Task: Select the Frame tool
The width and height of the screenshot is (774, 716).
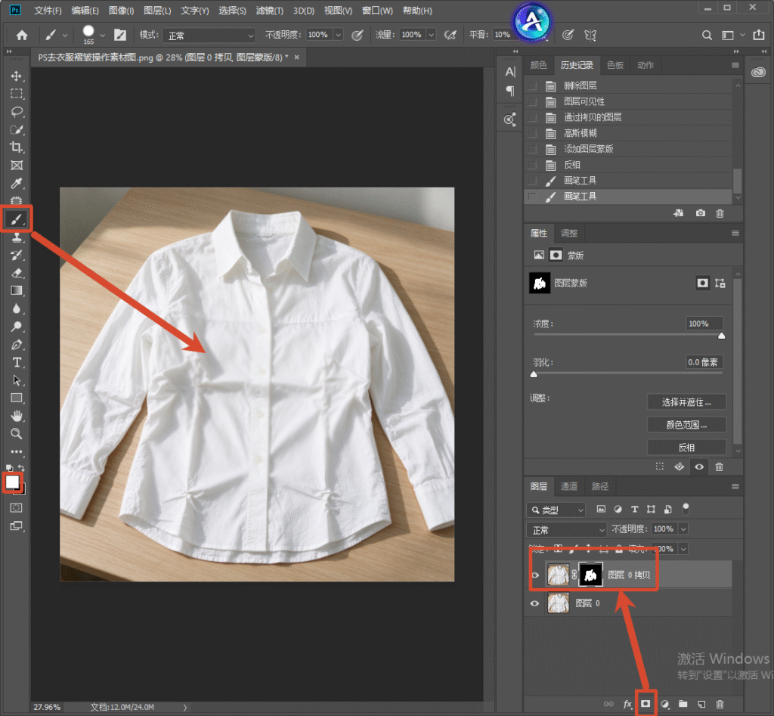Action: (x=17, y=166)
